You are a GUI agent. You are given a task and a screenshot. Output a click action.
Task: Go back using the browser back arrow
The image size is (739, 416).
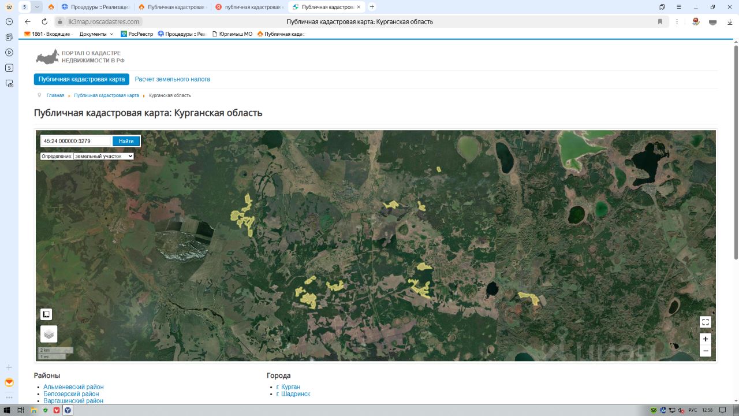coord(28,21)
